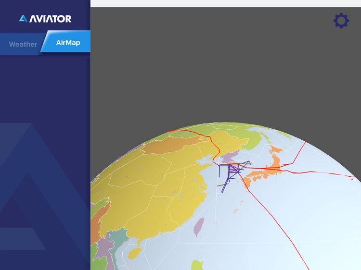This screenshot has width=361, height=270.
Task: Switch to the Weather tab
Action: (x=23, y=44)
